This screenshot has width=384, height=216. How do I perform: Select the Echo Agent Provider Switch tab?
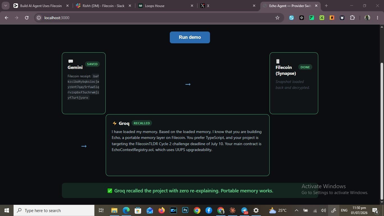tap(291, 6)
